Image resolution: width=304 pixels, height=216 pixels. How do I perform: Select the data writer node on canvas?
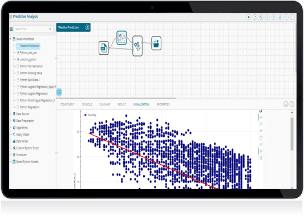click(156, 43)
